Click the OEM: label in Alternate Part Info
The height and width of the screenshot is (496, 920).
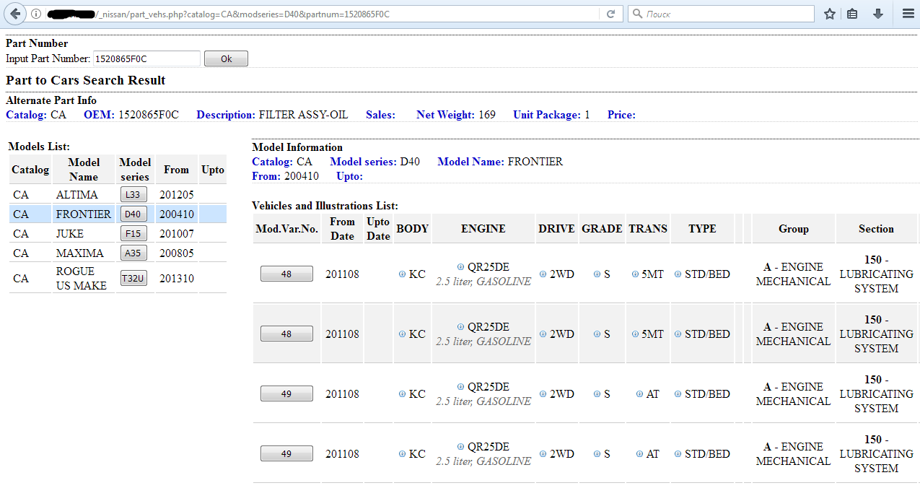pos(100,114)
